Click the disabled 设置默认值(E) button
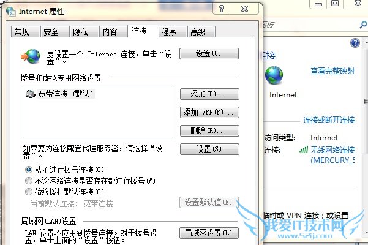Viewport: 368px width, 245px height. coord(209,203)
